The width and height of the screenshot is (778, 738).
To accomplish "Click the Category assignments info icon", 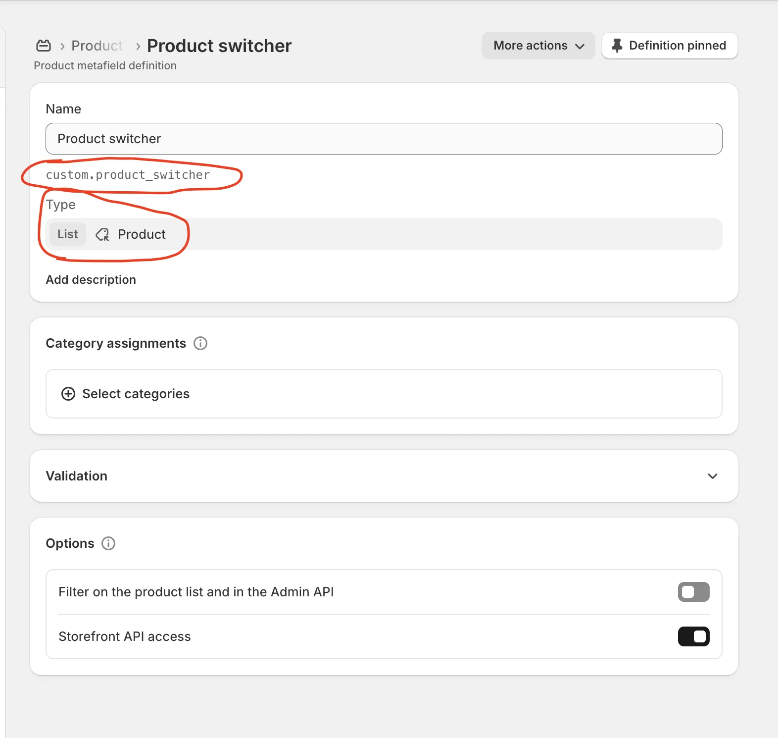I will [x=200, y=343].
